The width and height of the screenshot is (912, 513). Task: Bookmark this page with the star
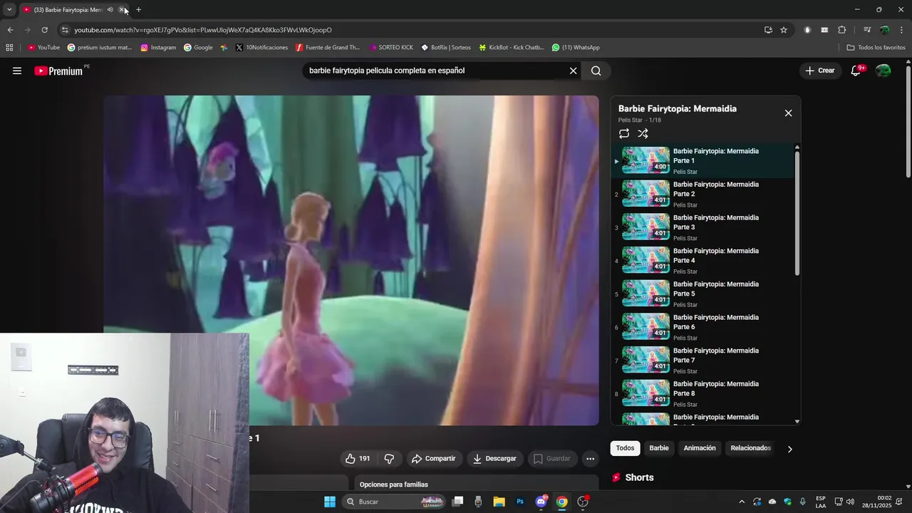pyautogui.click(x=784, y=30)
